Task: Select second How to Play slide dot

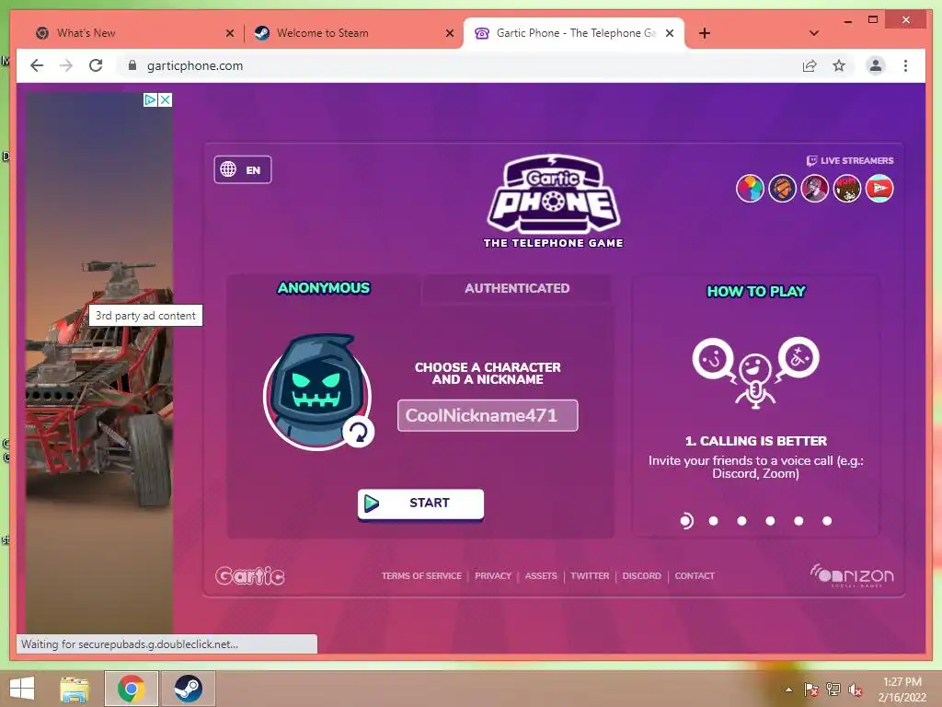Action: pyautogui.click(x=713, y=521)
